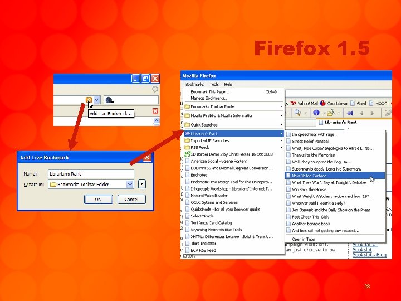The height and width of the screenshot is (301, 401).
Task: Choose Open in Tabs in submenu
Action: point(335,239)
